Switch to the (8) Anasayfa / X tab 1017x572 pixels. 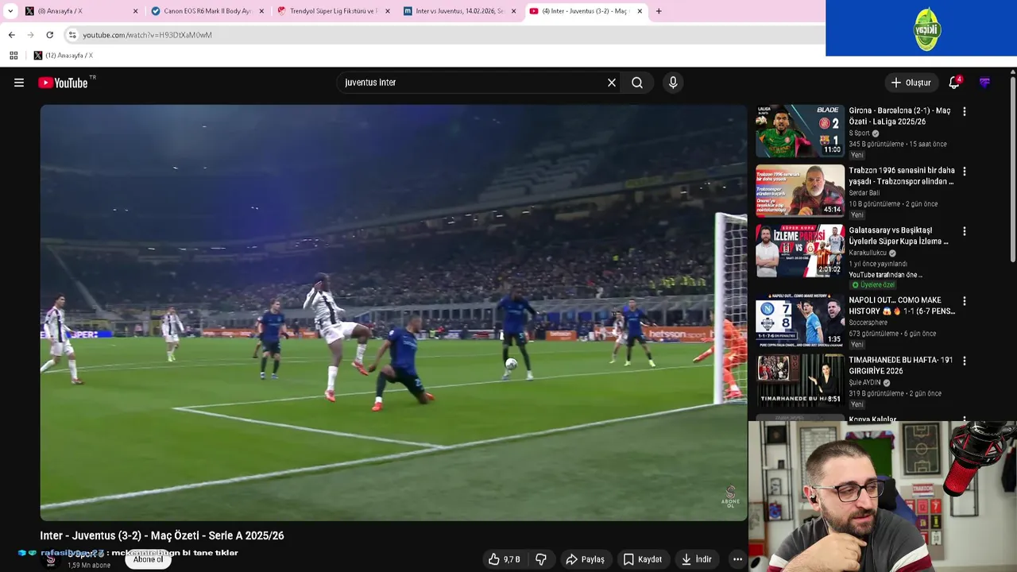point(79,11)
